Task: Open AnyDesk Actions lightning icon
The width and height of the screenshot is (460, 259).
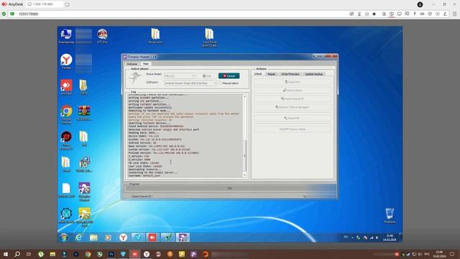Action: (x=415, y=14)
